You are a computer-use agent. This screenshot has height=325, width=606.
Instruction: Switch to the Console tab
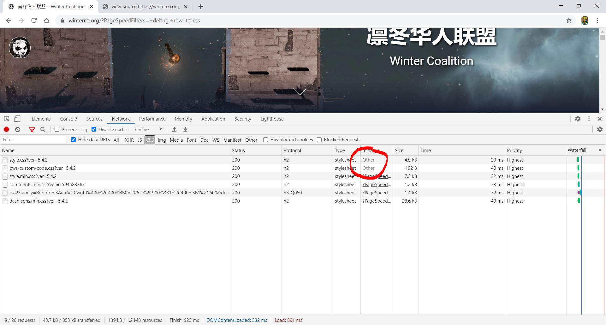click(x=68, y=119)
